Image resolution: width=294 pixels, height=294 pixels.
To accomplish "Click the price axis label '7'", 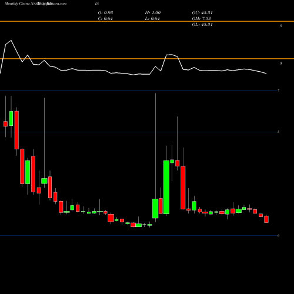I will pos(278,90).
